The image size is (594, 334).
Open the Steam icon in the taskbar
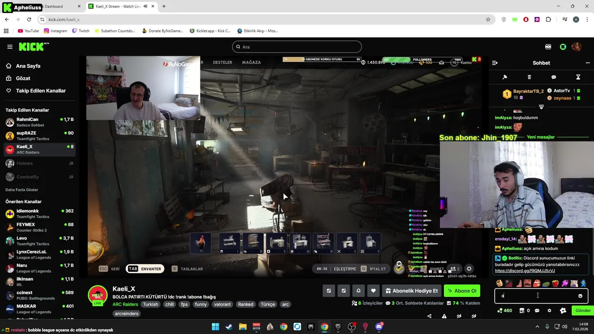pyautogui.click(x=229, y=327)
